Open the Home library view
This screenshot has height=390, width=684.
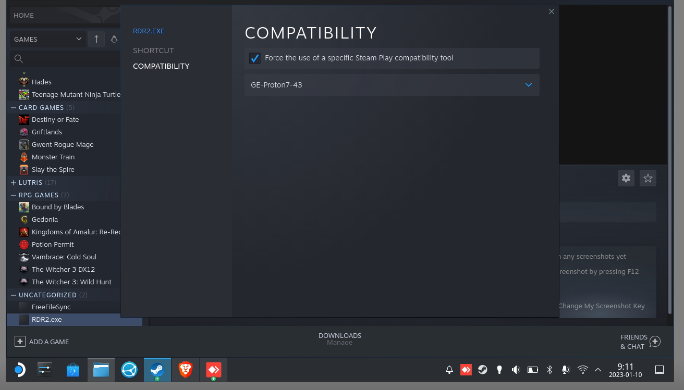(x=65, y=16)
